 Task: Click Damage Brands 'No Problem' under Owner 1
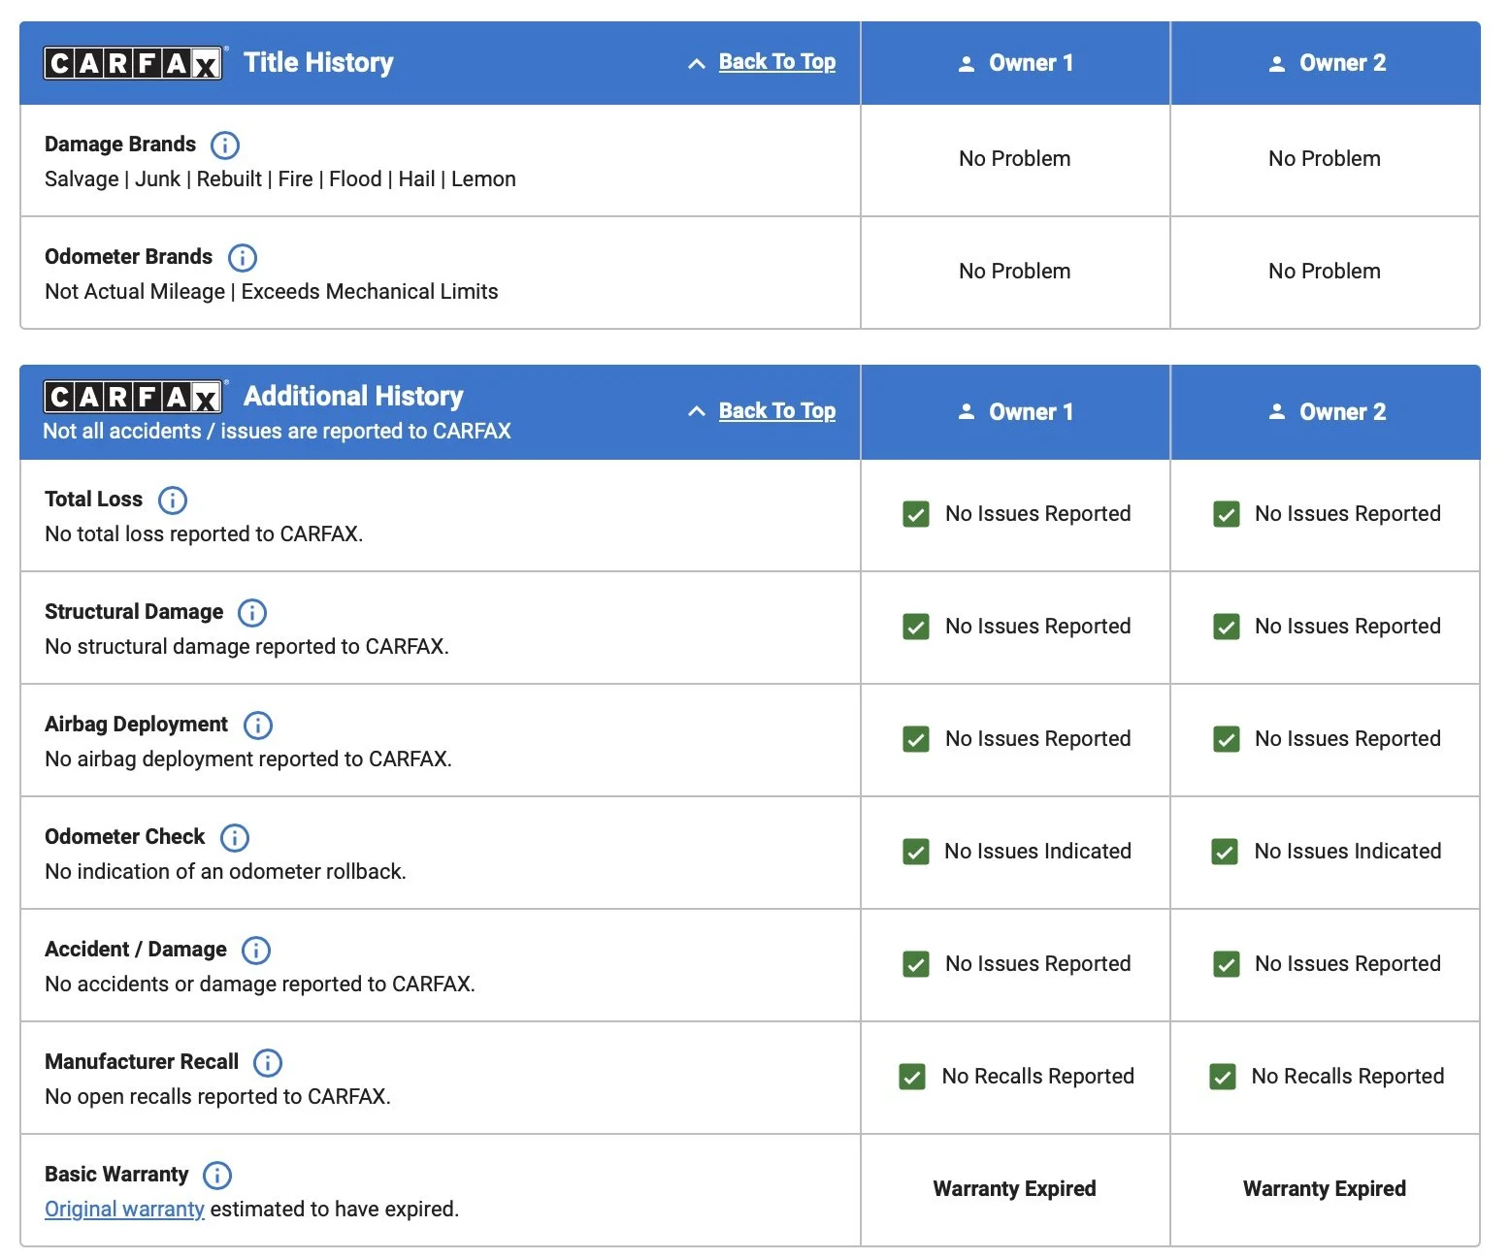click(1015, 159)
